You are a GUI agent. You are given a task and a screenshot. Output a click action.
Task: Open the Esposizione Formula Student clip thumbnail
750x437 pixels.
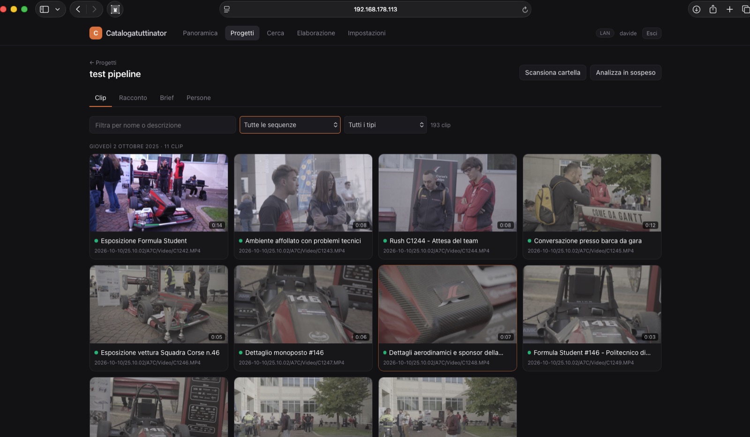coord(159,193)
